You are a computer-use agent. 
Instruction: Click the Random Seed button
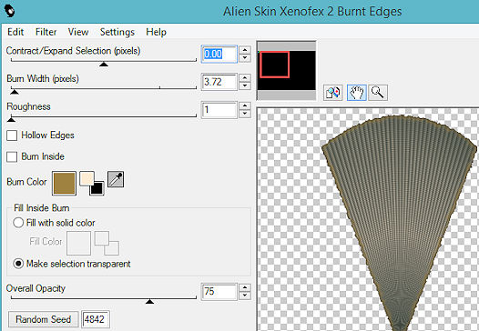point(43,319)
